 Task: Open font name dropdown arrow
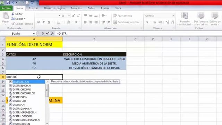(59, 16)
